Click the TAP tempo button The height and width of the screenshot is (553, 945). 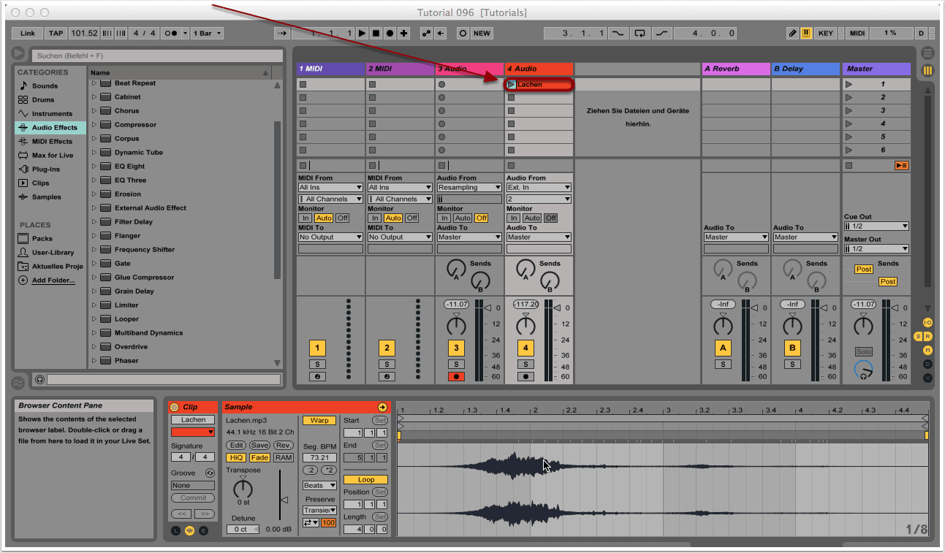coord(56,33)
